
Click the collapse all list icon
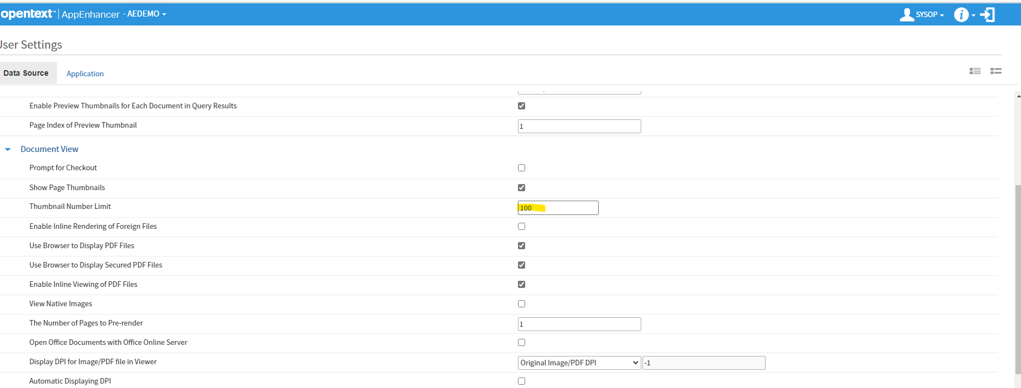[996, 71]
